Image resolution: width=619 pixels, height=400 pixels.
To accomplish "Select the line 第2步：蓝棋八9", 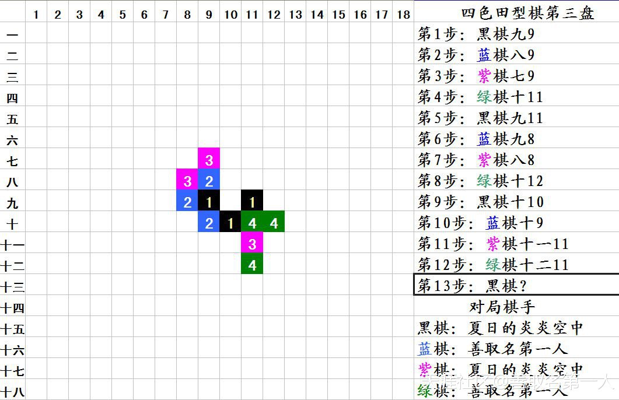I will (476, 55).
